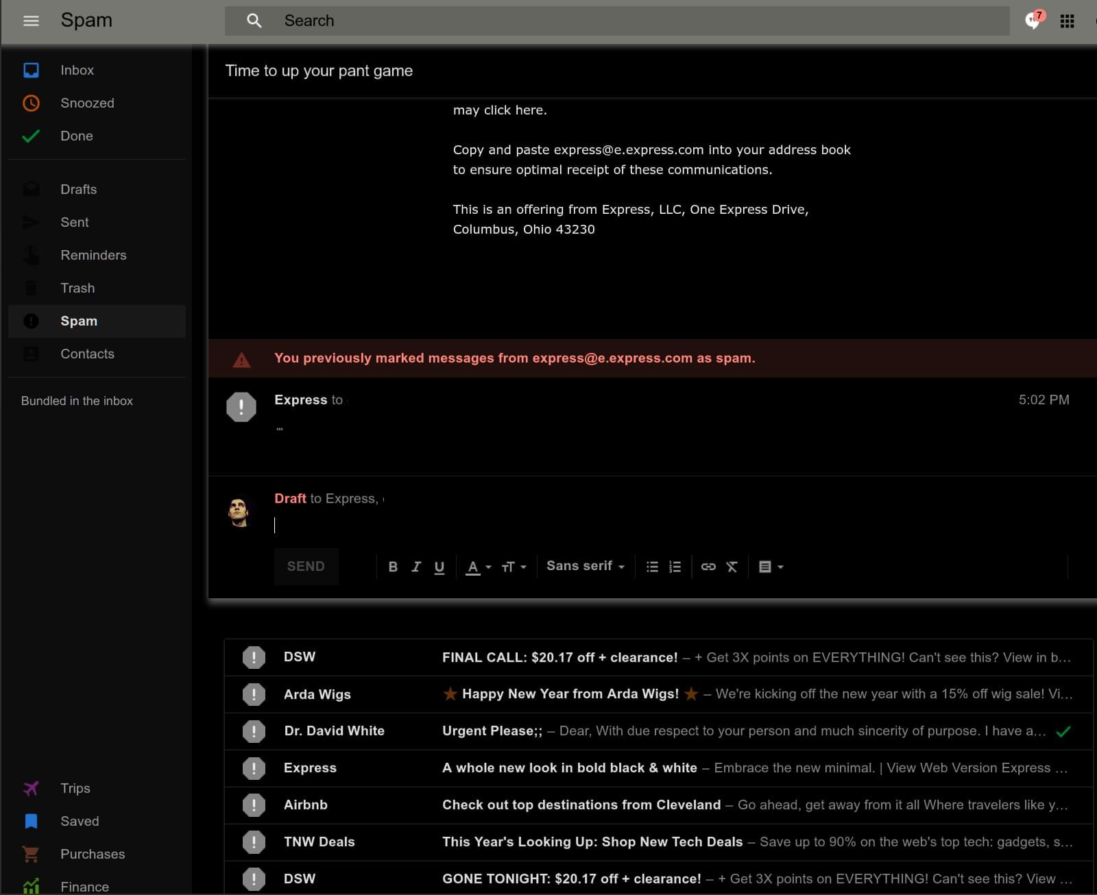Apply italic formatting in draft
1097x895 pixels.
[x=416, y=567]
